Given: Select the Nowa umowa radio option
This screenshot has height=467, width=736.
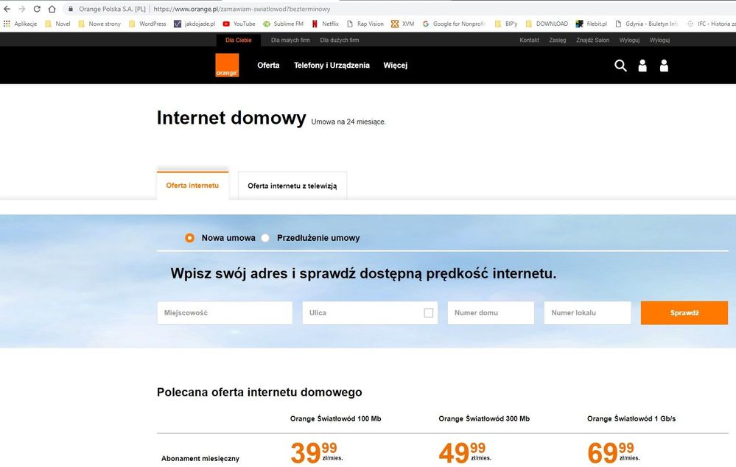Looking at the screenshot, I should 190,238.
